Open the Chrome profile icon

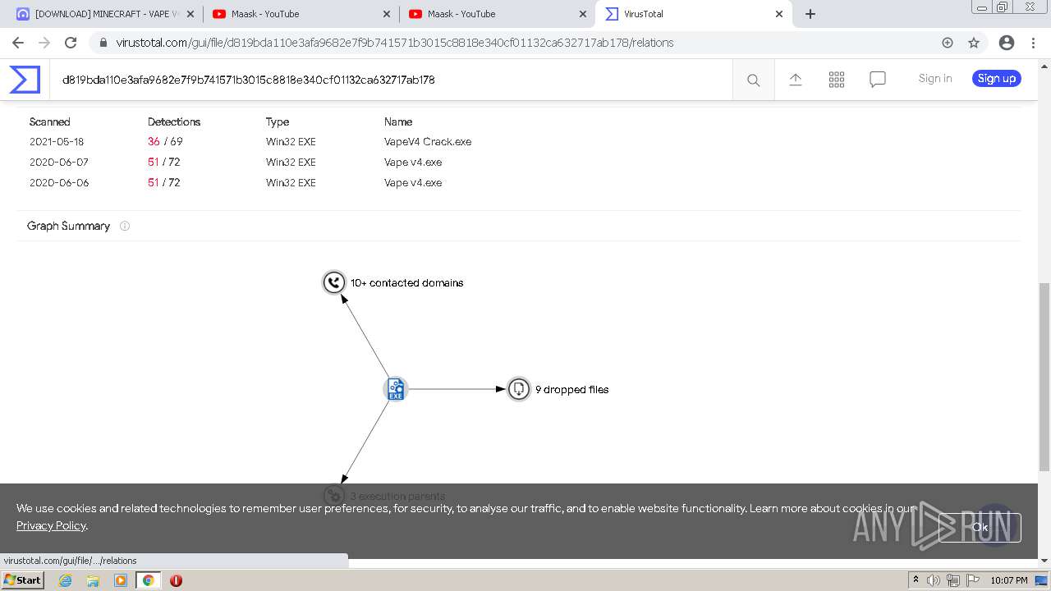pos(1007,43)
